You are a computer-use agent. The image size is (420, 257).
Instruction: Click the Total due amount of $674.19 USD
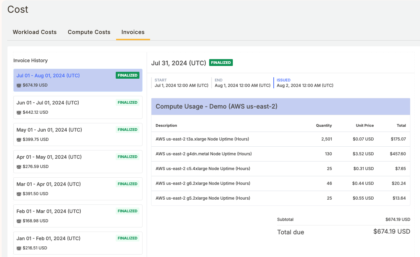(391, 232)
